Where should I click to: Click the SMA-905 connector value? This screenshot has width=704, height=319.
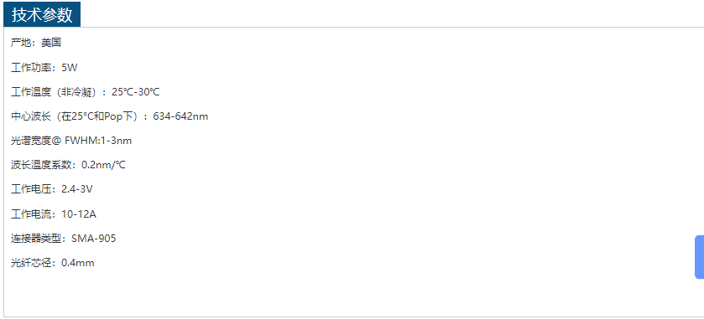click(93, 239)
